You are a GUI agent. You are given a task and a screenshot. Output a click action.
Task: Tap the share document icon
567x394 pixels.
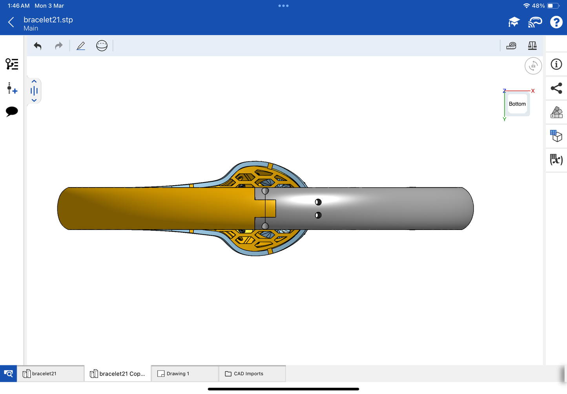[x=556, y=88]
